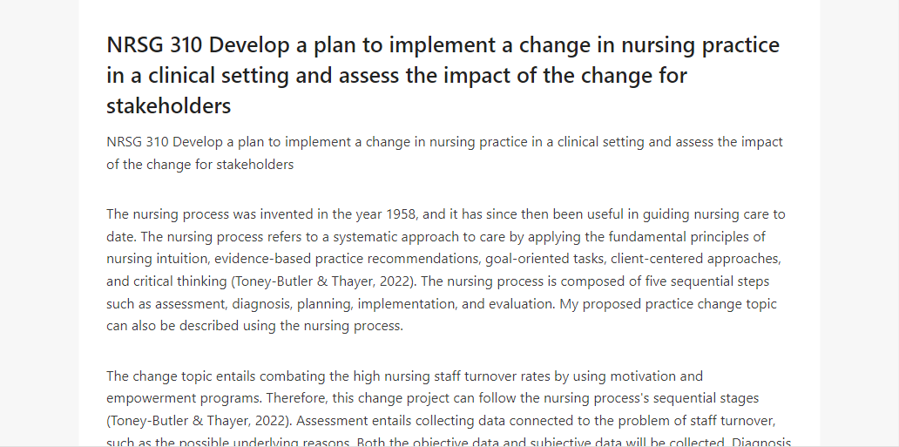Click the sentence starting 'My proposed practice change topic'
Viewport: 899px width, 447px height.
tap(442, 315)
